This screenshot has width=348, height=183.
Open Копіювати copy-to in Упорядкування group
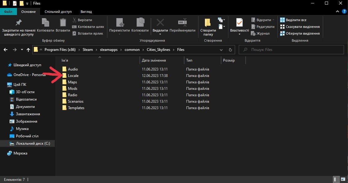pos(140,27)
